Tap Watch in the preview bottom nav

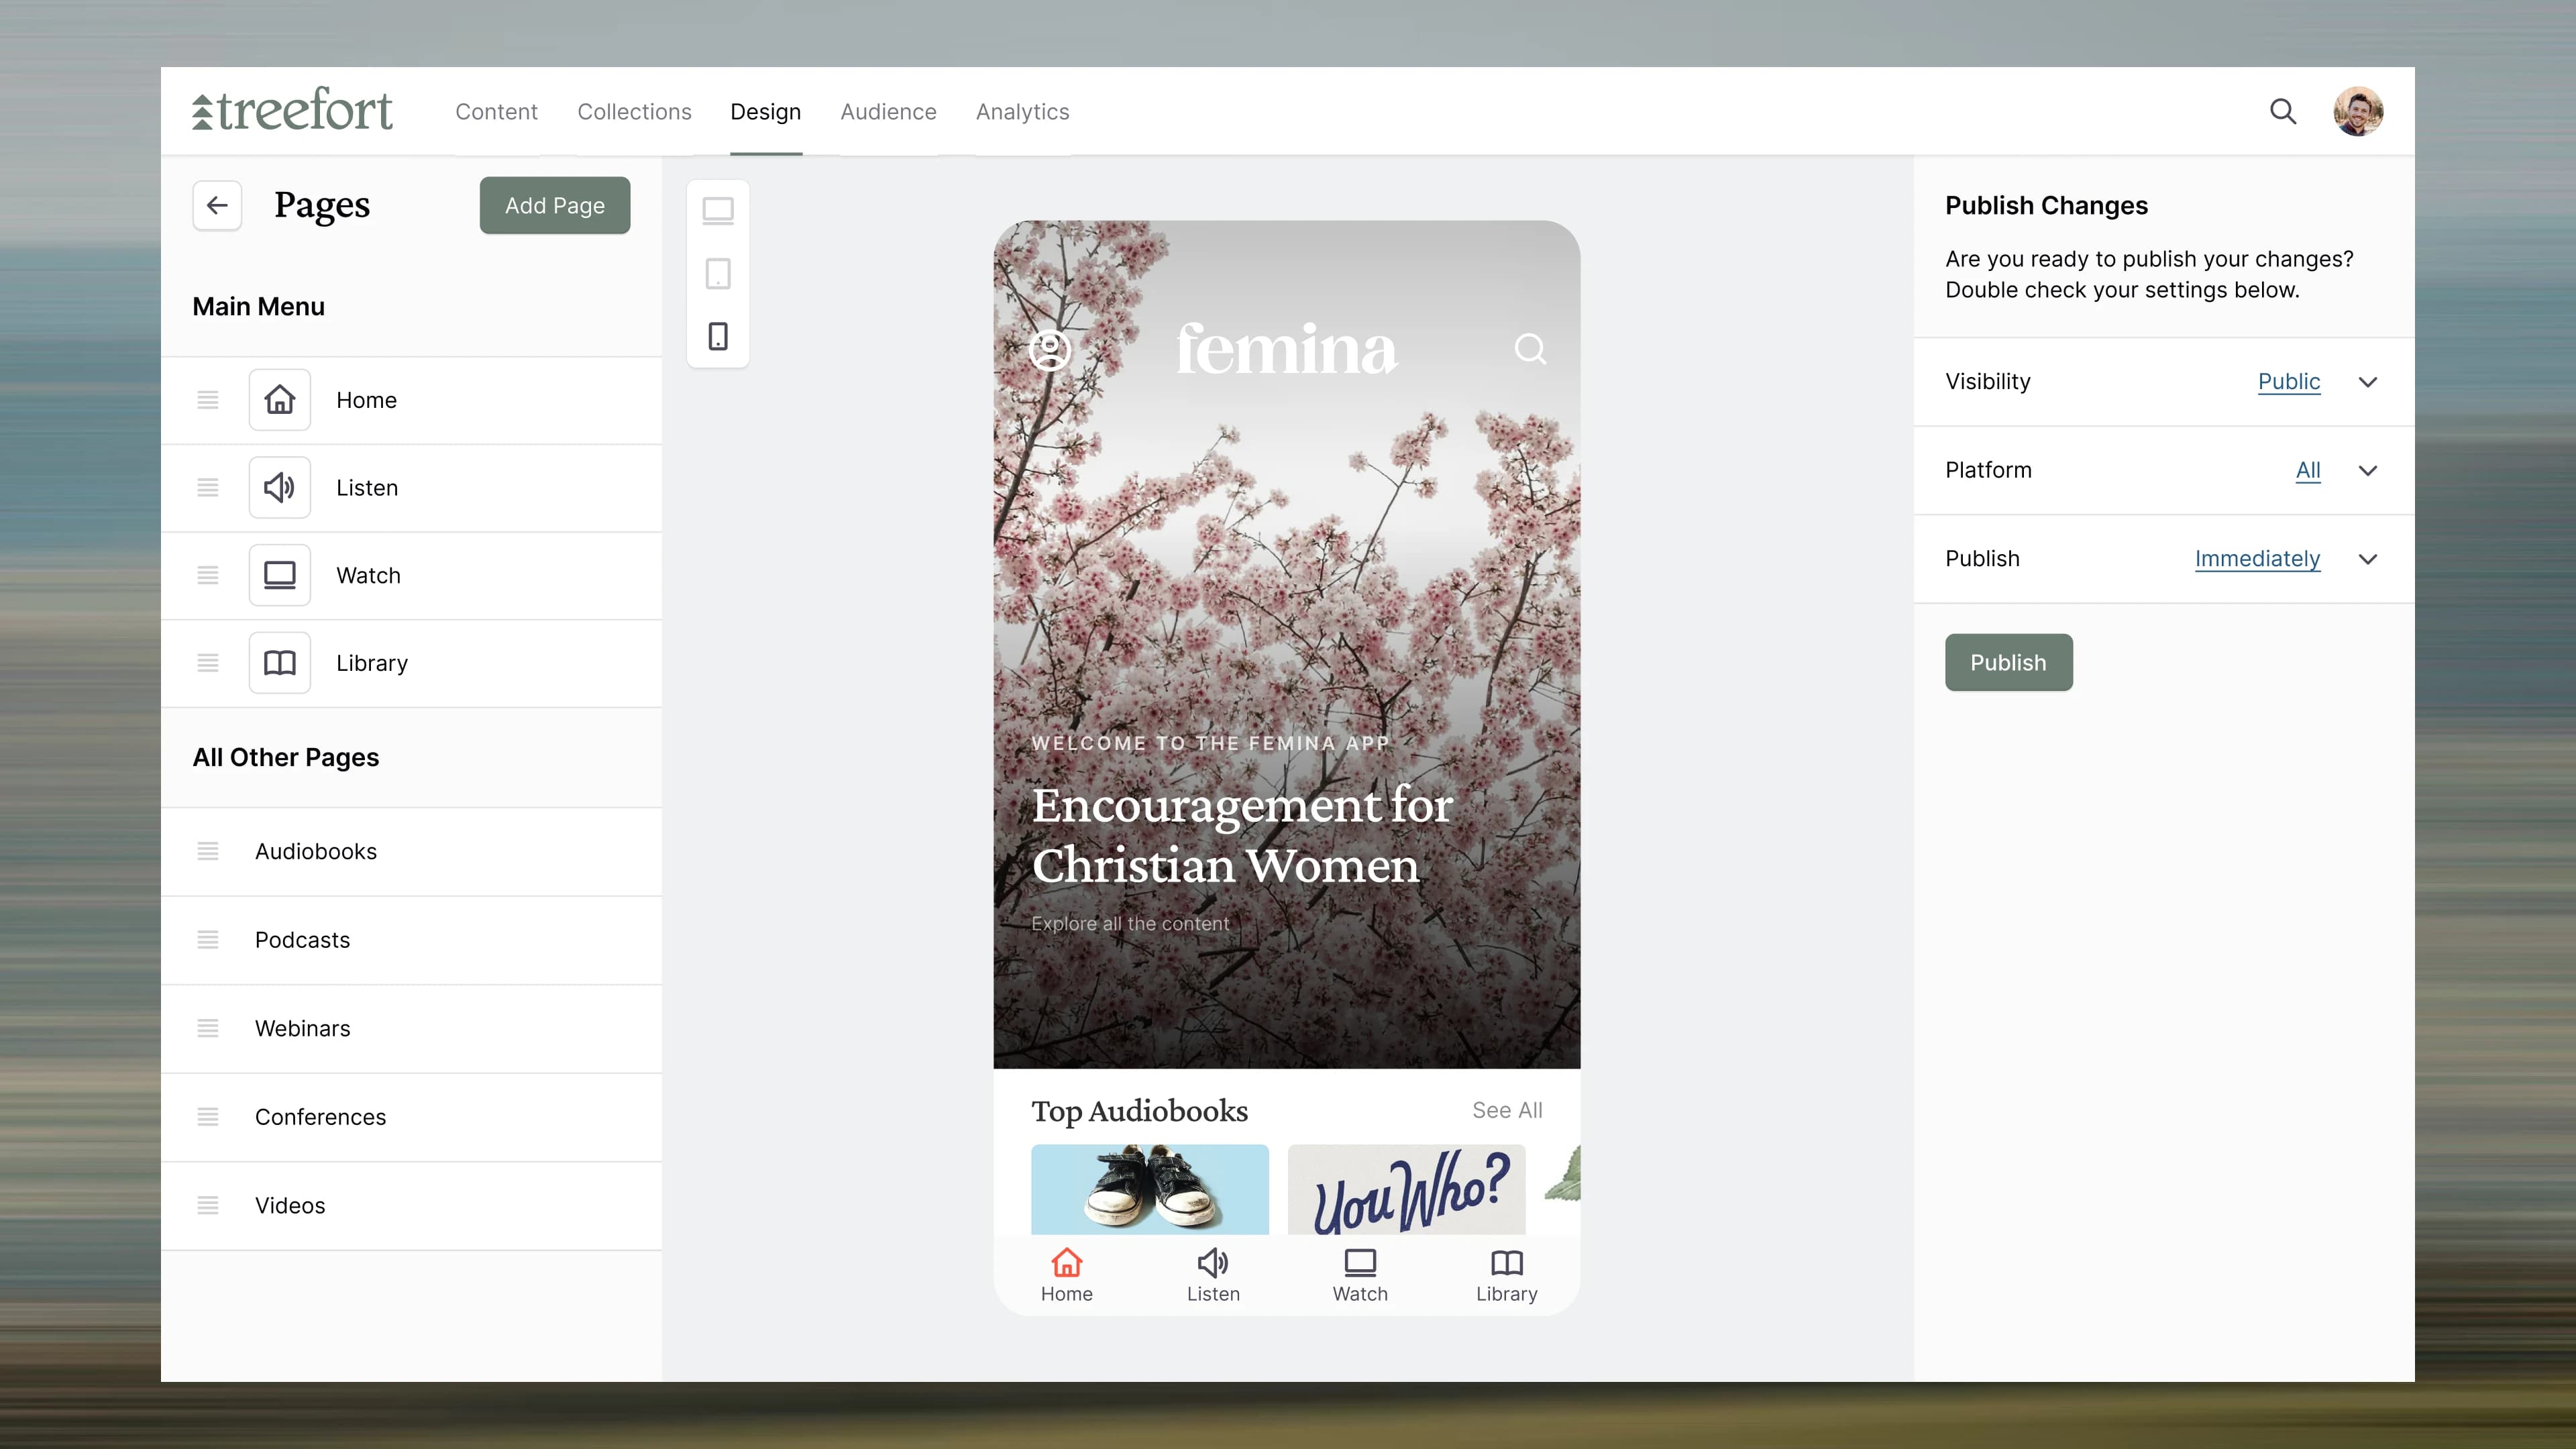(1360, 1275)
